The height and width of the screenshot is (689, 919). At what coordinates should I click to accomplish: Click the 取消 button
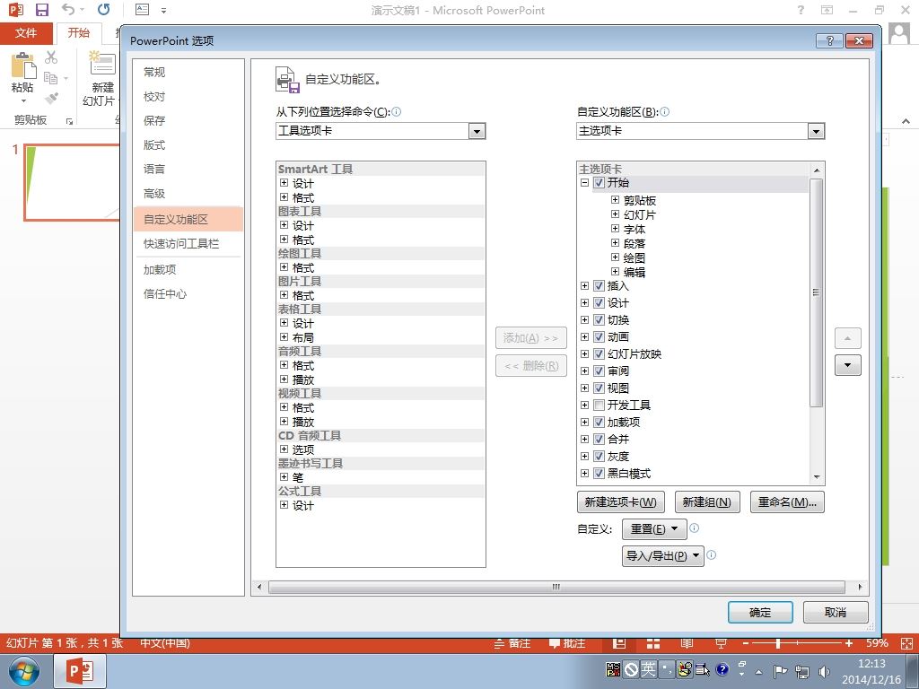[x=836, y=612]
